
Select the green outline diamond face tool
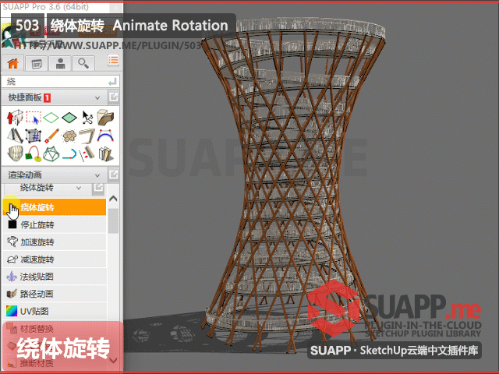(x=51, y=118)
